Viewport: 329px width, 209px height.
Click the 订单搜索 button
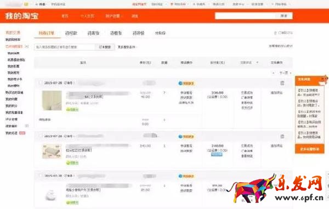pos(105,47)
